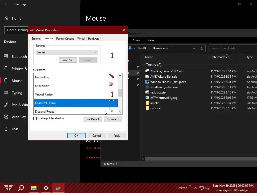Click the Bluetooth devices icon in Settings
Image resolution: width=257 pixels, height=193 pixels.
click(6, 57)
